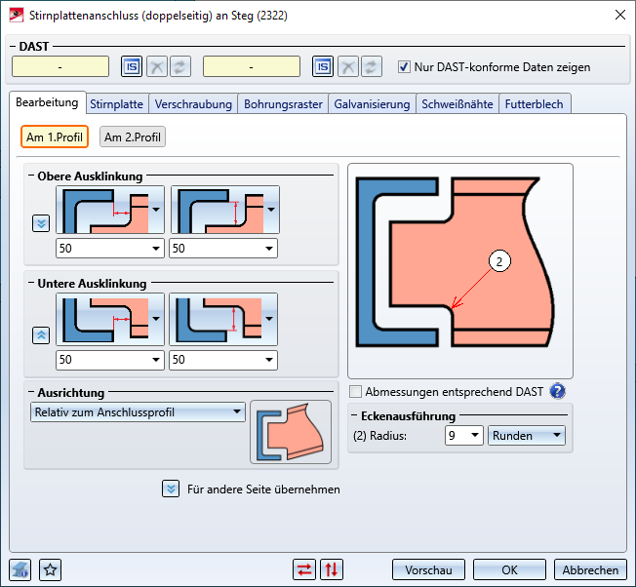The image size is (636, 587).
Task: Click the large notch preview diagram
Action: tap(460, 271)
